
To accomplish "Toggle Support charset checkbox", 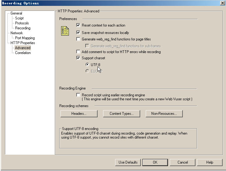I will tap(78, 58).
